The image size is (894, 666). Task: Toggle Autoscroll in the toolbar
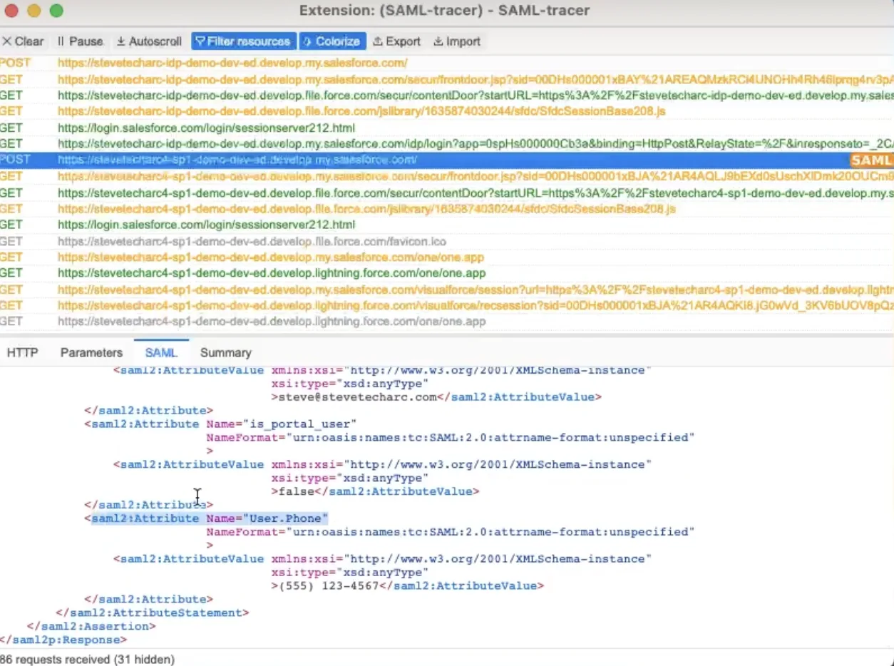[149, 41]
